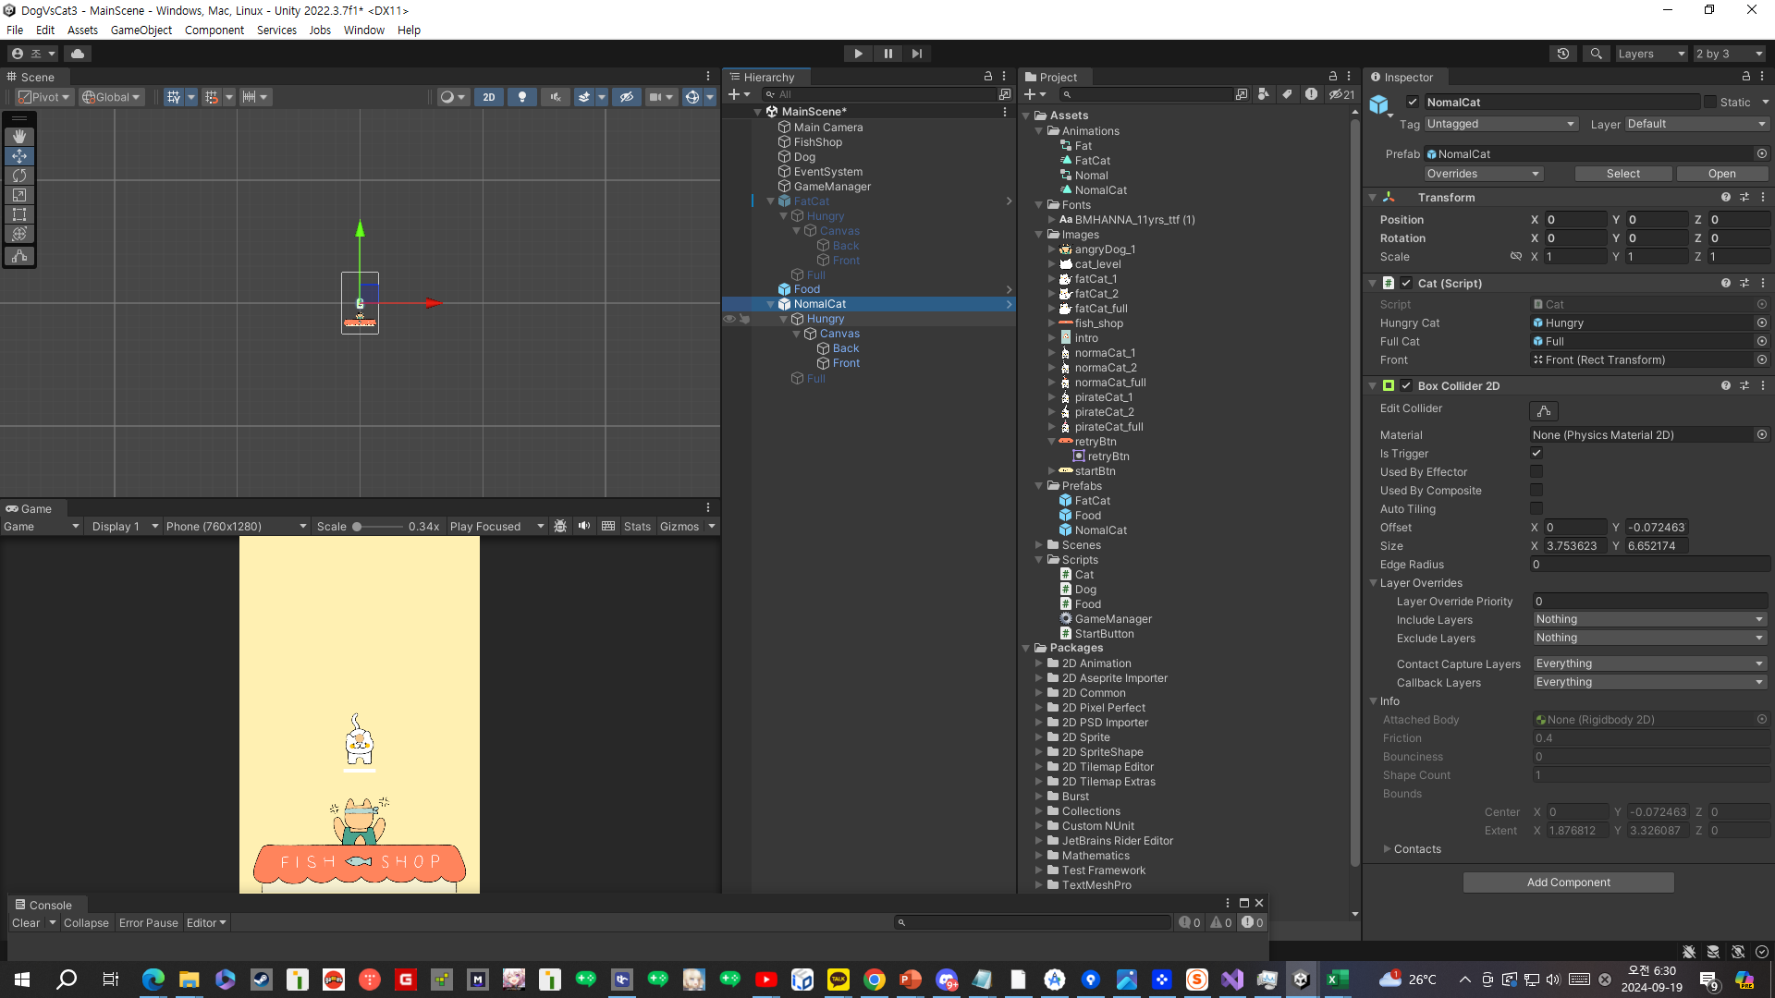1775x998 pixels.
Task: Open the global search icon
Action: pyautogui.click(x=1596, y=54)
